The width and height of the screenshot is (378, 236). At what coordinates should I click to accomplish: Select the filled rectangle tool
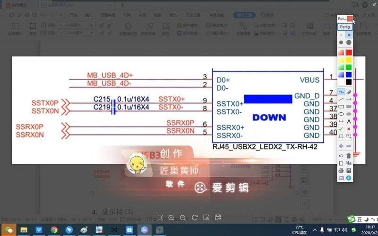349,107
